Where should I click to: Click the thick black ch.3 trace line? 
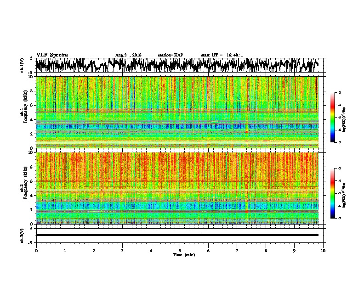tap(177, 235)
